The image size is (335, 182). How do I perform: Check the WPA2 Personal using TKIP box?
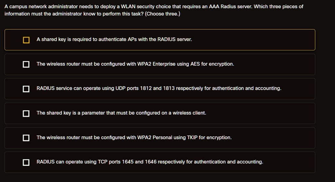26,138
